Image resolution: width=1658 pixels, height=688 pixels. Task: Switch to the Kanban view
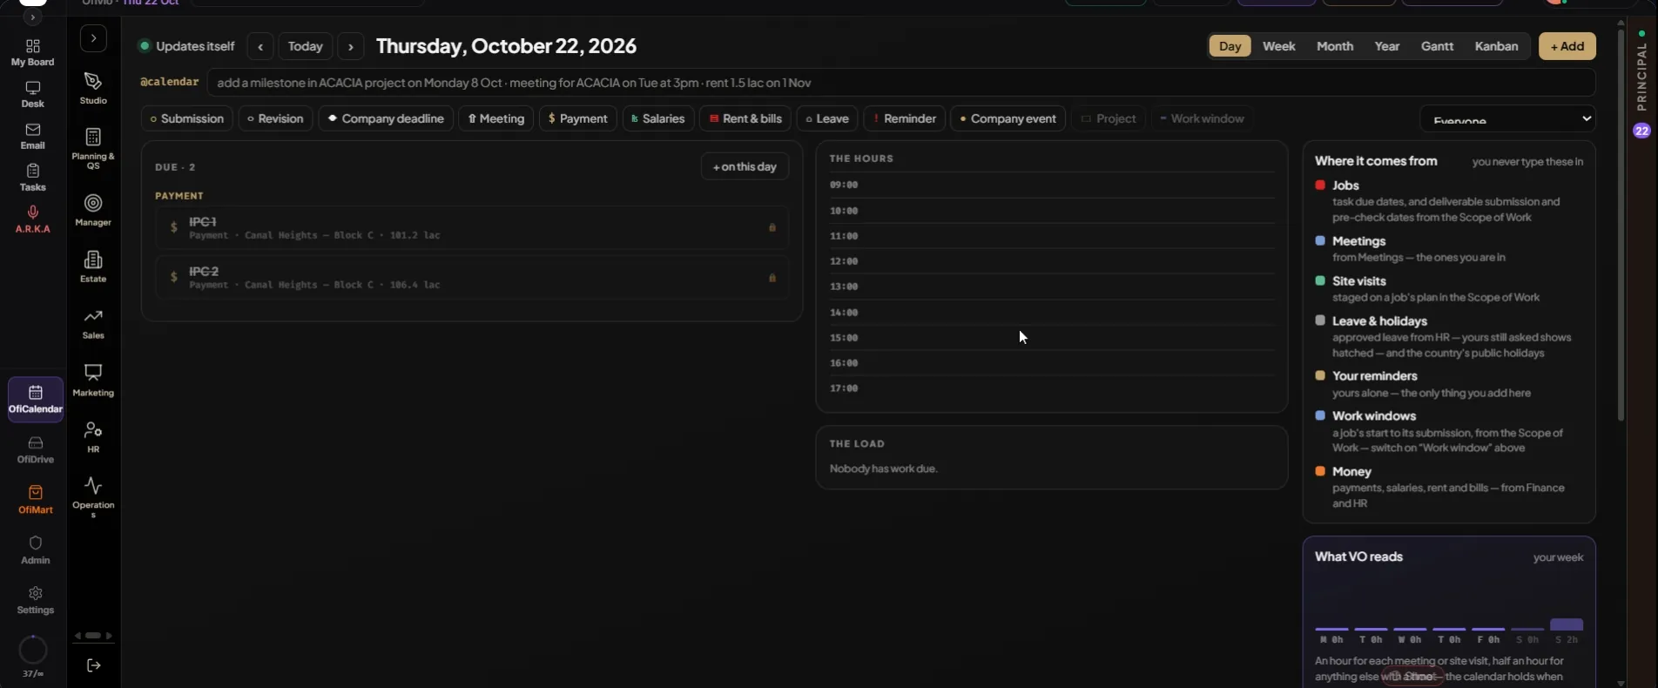1496,46
